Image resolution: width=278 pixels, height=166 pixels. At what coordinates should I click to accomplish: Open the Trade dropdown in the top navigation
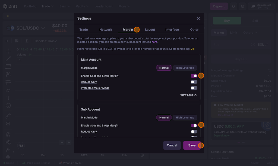point(48,6)
